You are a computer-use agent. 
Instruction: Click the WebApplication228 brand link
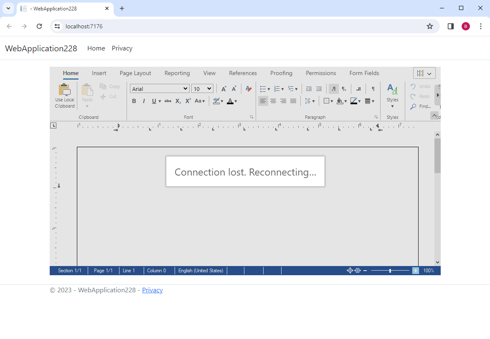41,48
